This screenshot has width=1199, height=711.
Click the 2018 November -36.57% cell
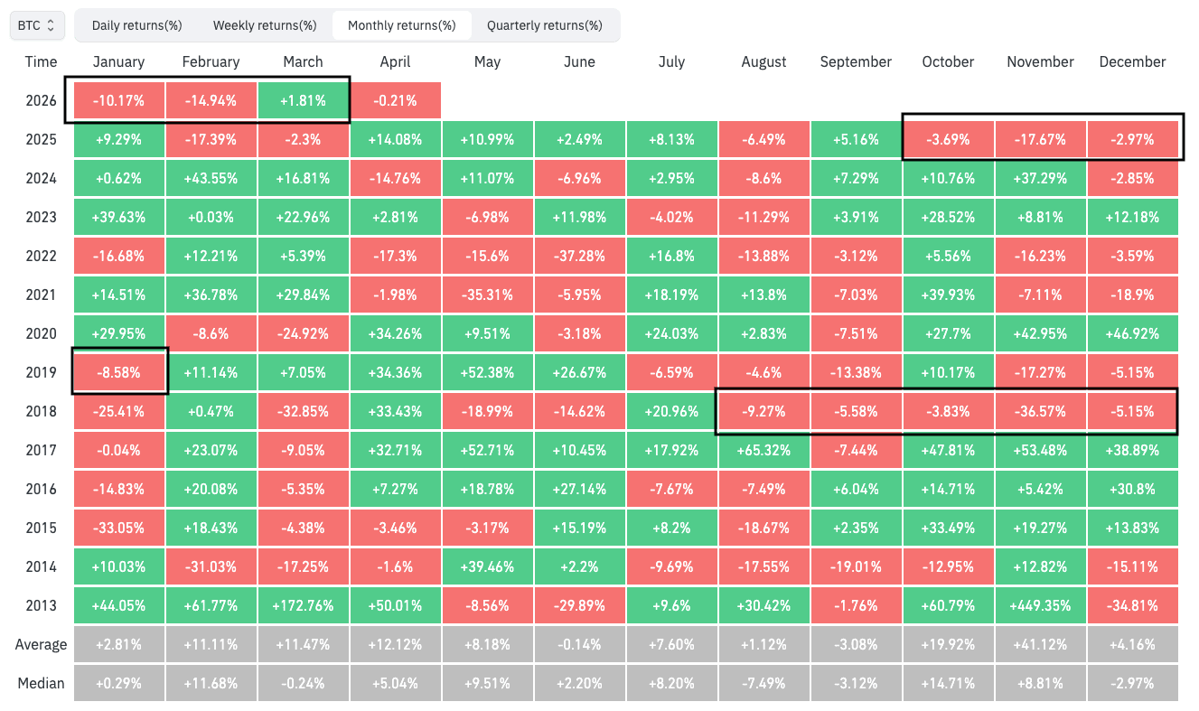point(1040,411)
